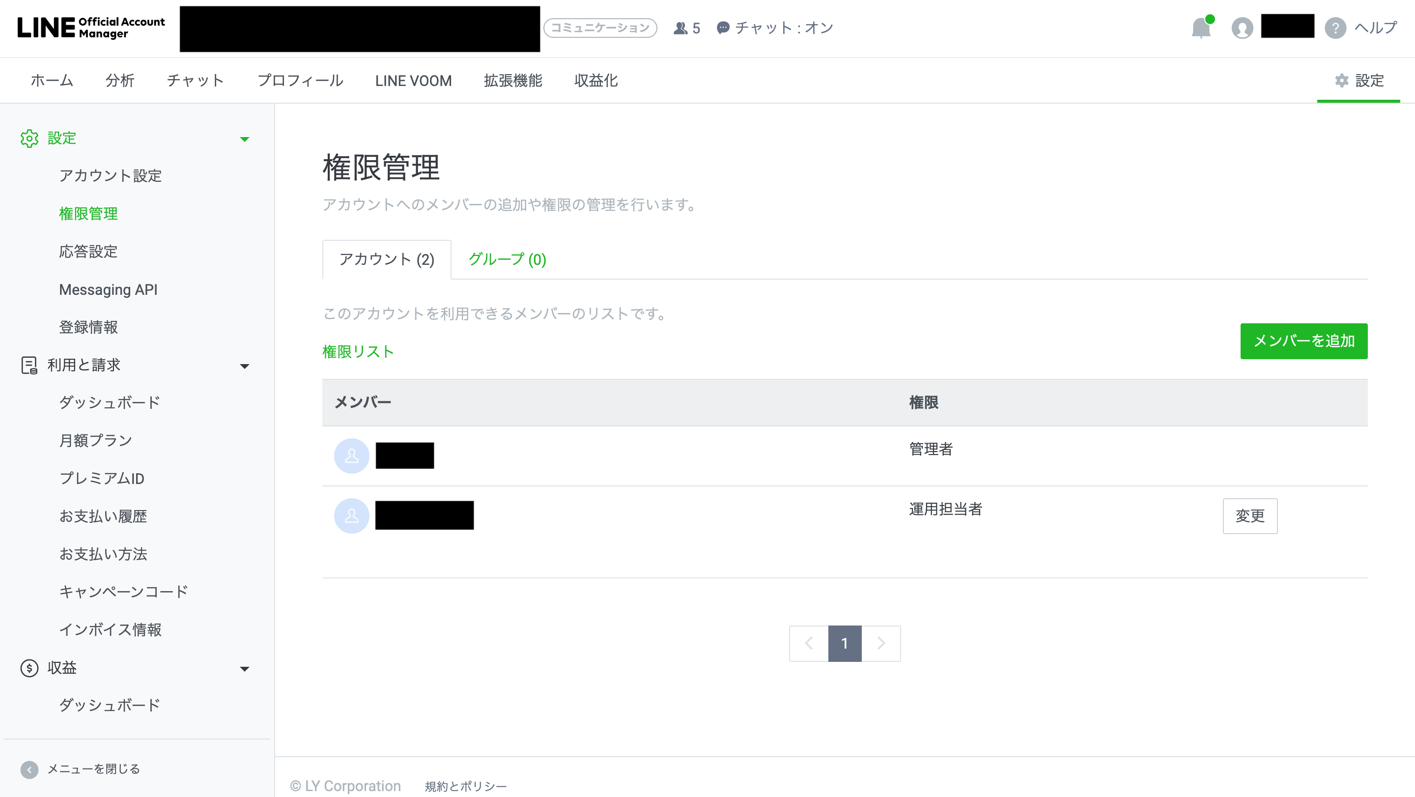The height and width of the screenshot is (797, 1415).
Task: Open the チャット top navigation menu
Action: click(196, 81)
